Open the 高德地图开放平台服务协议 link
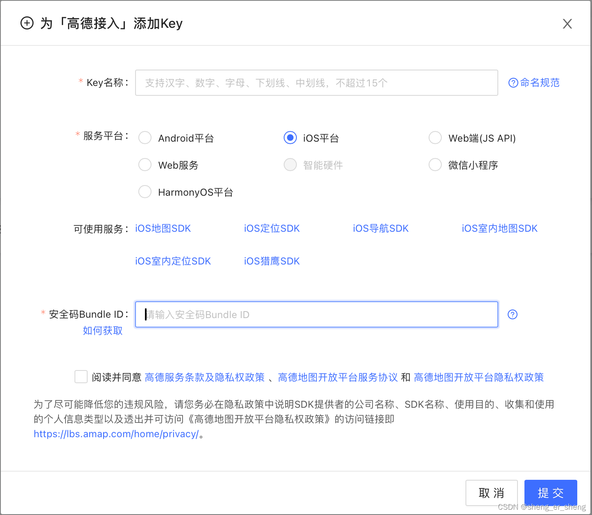Viewport: 592px width, 515px height. (338, 377)
